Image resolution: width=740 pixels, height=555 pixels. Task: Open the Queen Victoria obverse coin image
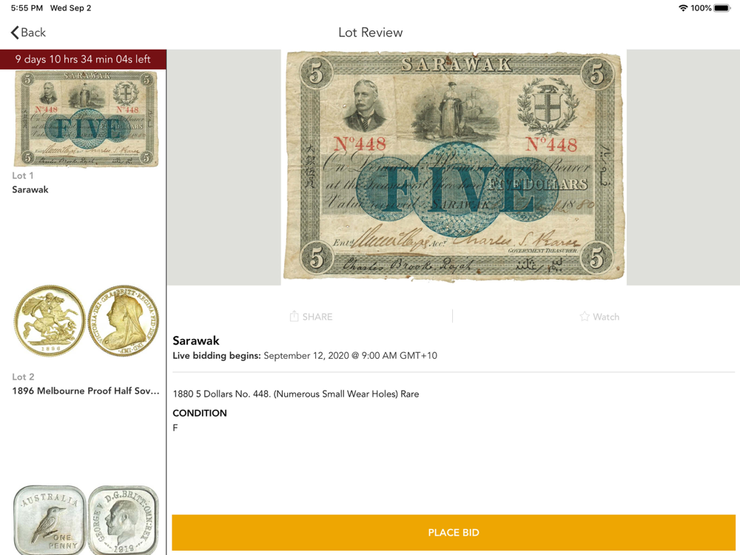click(123, 321)
